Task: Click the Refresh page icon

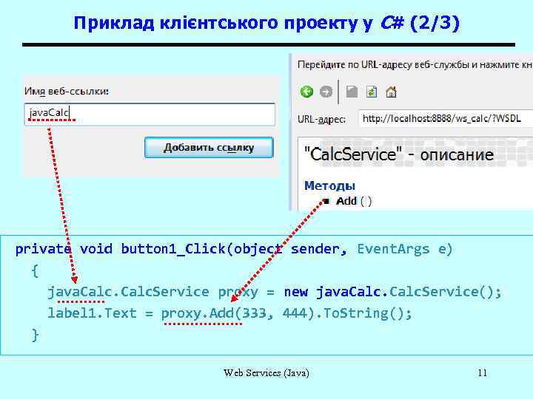Action: (372, 92)
